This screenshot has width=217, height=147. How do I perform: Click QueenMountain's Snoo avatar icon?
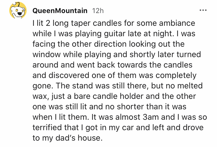[x=18, y=11]
